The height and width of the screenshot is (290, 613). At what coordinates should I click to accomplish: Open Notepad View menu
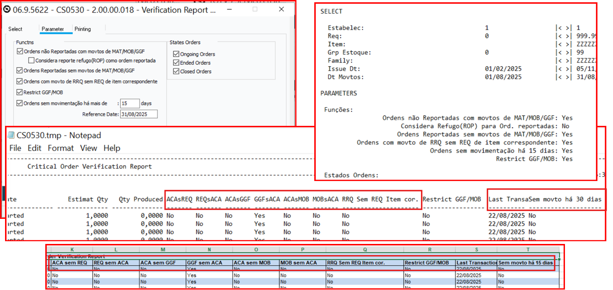88,148
